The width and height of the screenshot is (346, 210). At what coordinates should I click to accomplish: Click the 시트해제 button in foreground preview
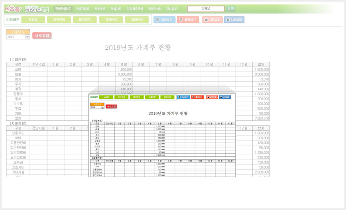(225, 97)
